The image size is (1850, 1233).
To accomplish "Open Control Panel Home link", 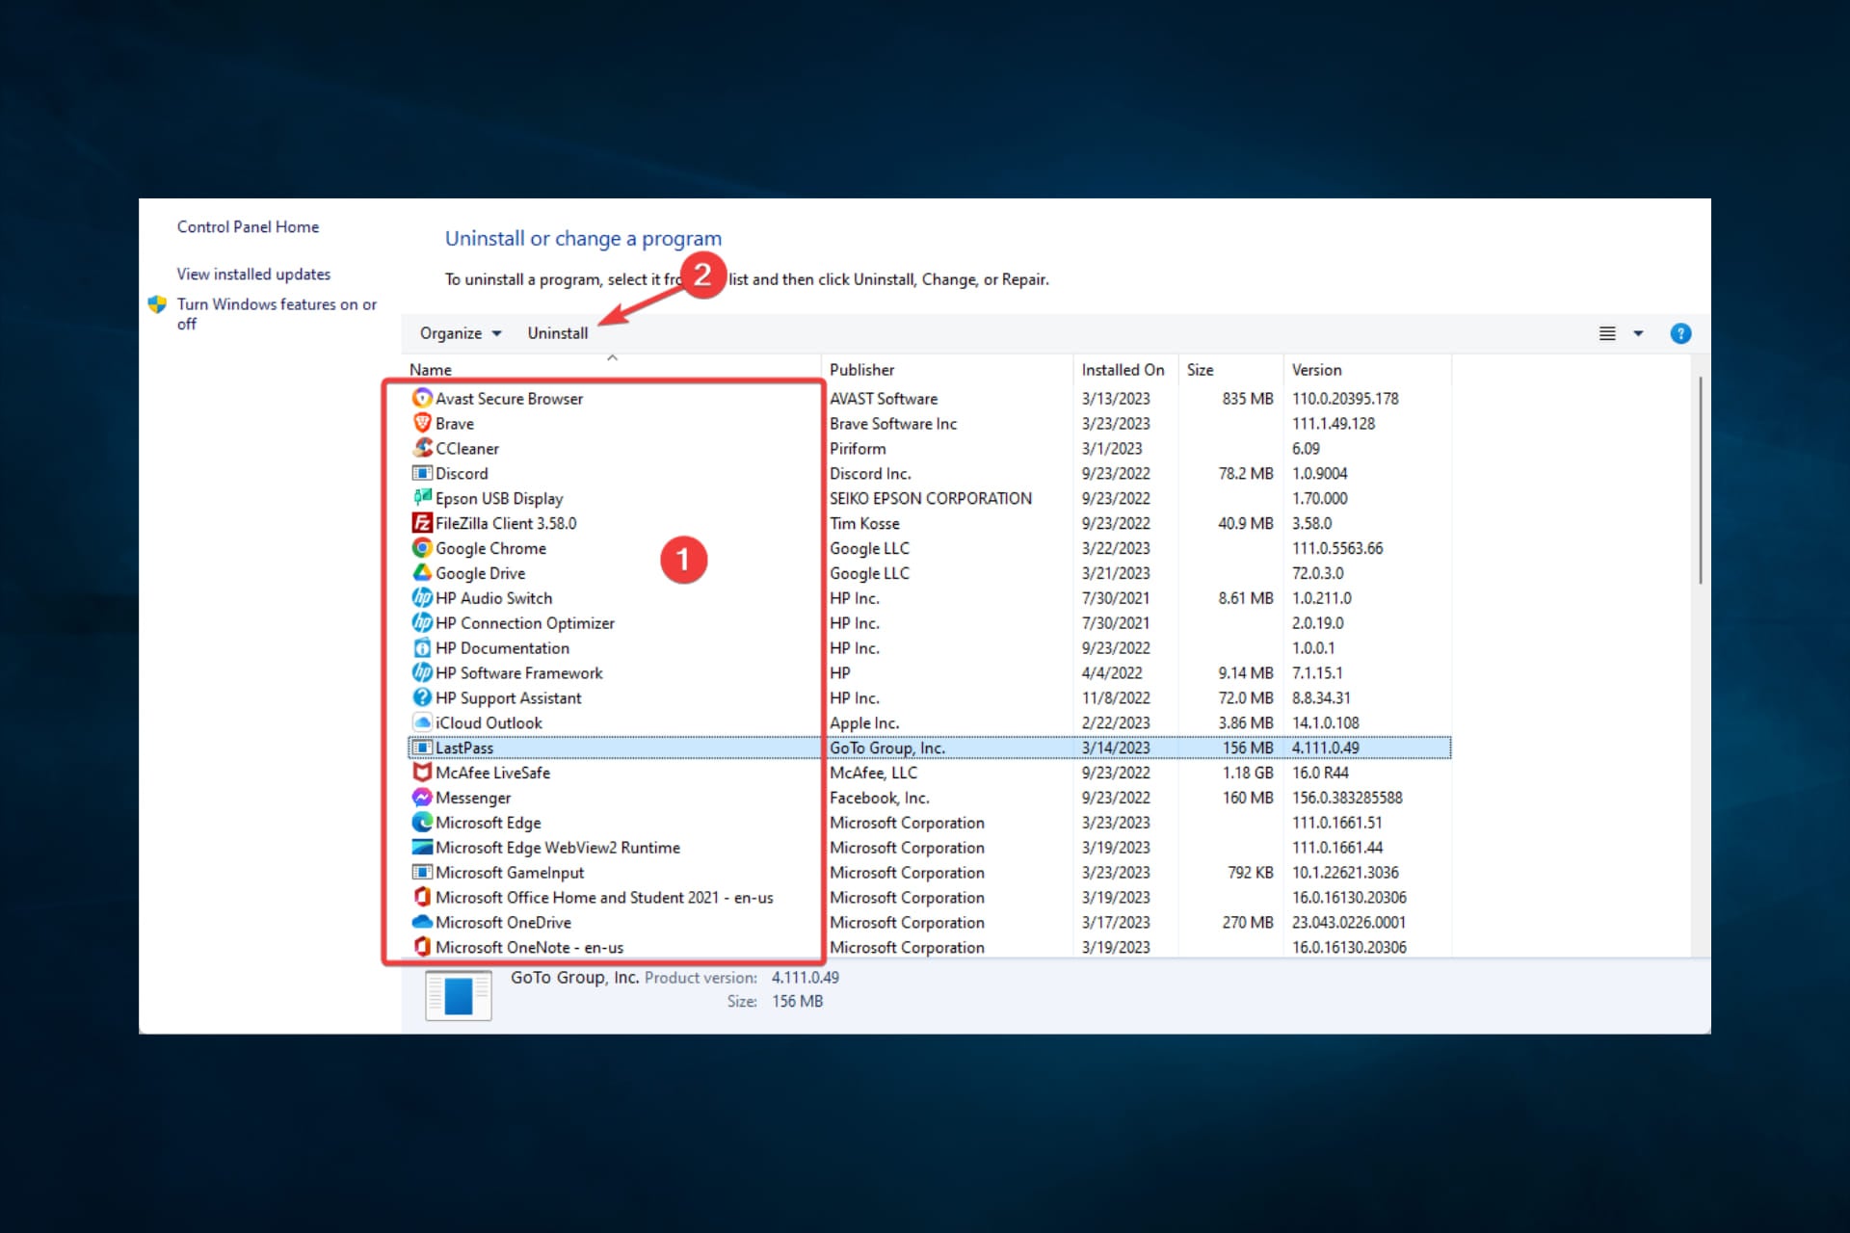I will [x=248, y=227].
